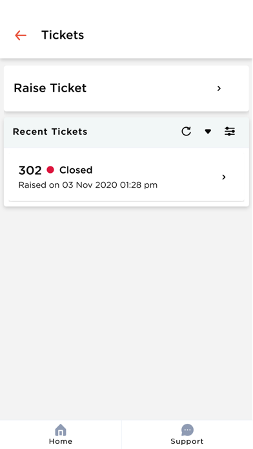This screenshot has height=449, width=253.
Task: Open ticket filter sliders icon
Action: click(x=230, y=132)
